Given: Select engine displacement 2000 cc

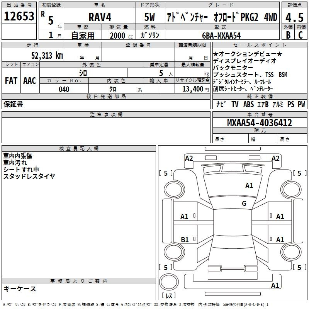Looking at the screenshot, I should [x=121, y=36].
